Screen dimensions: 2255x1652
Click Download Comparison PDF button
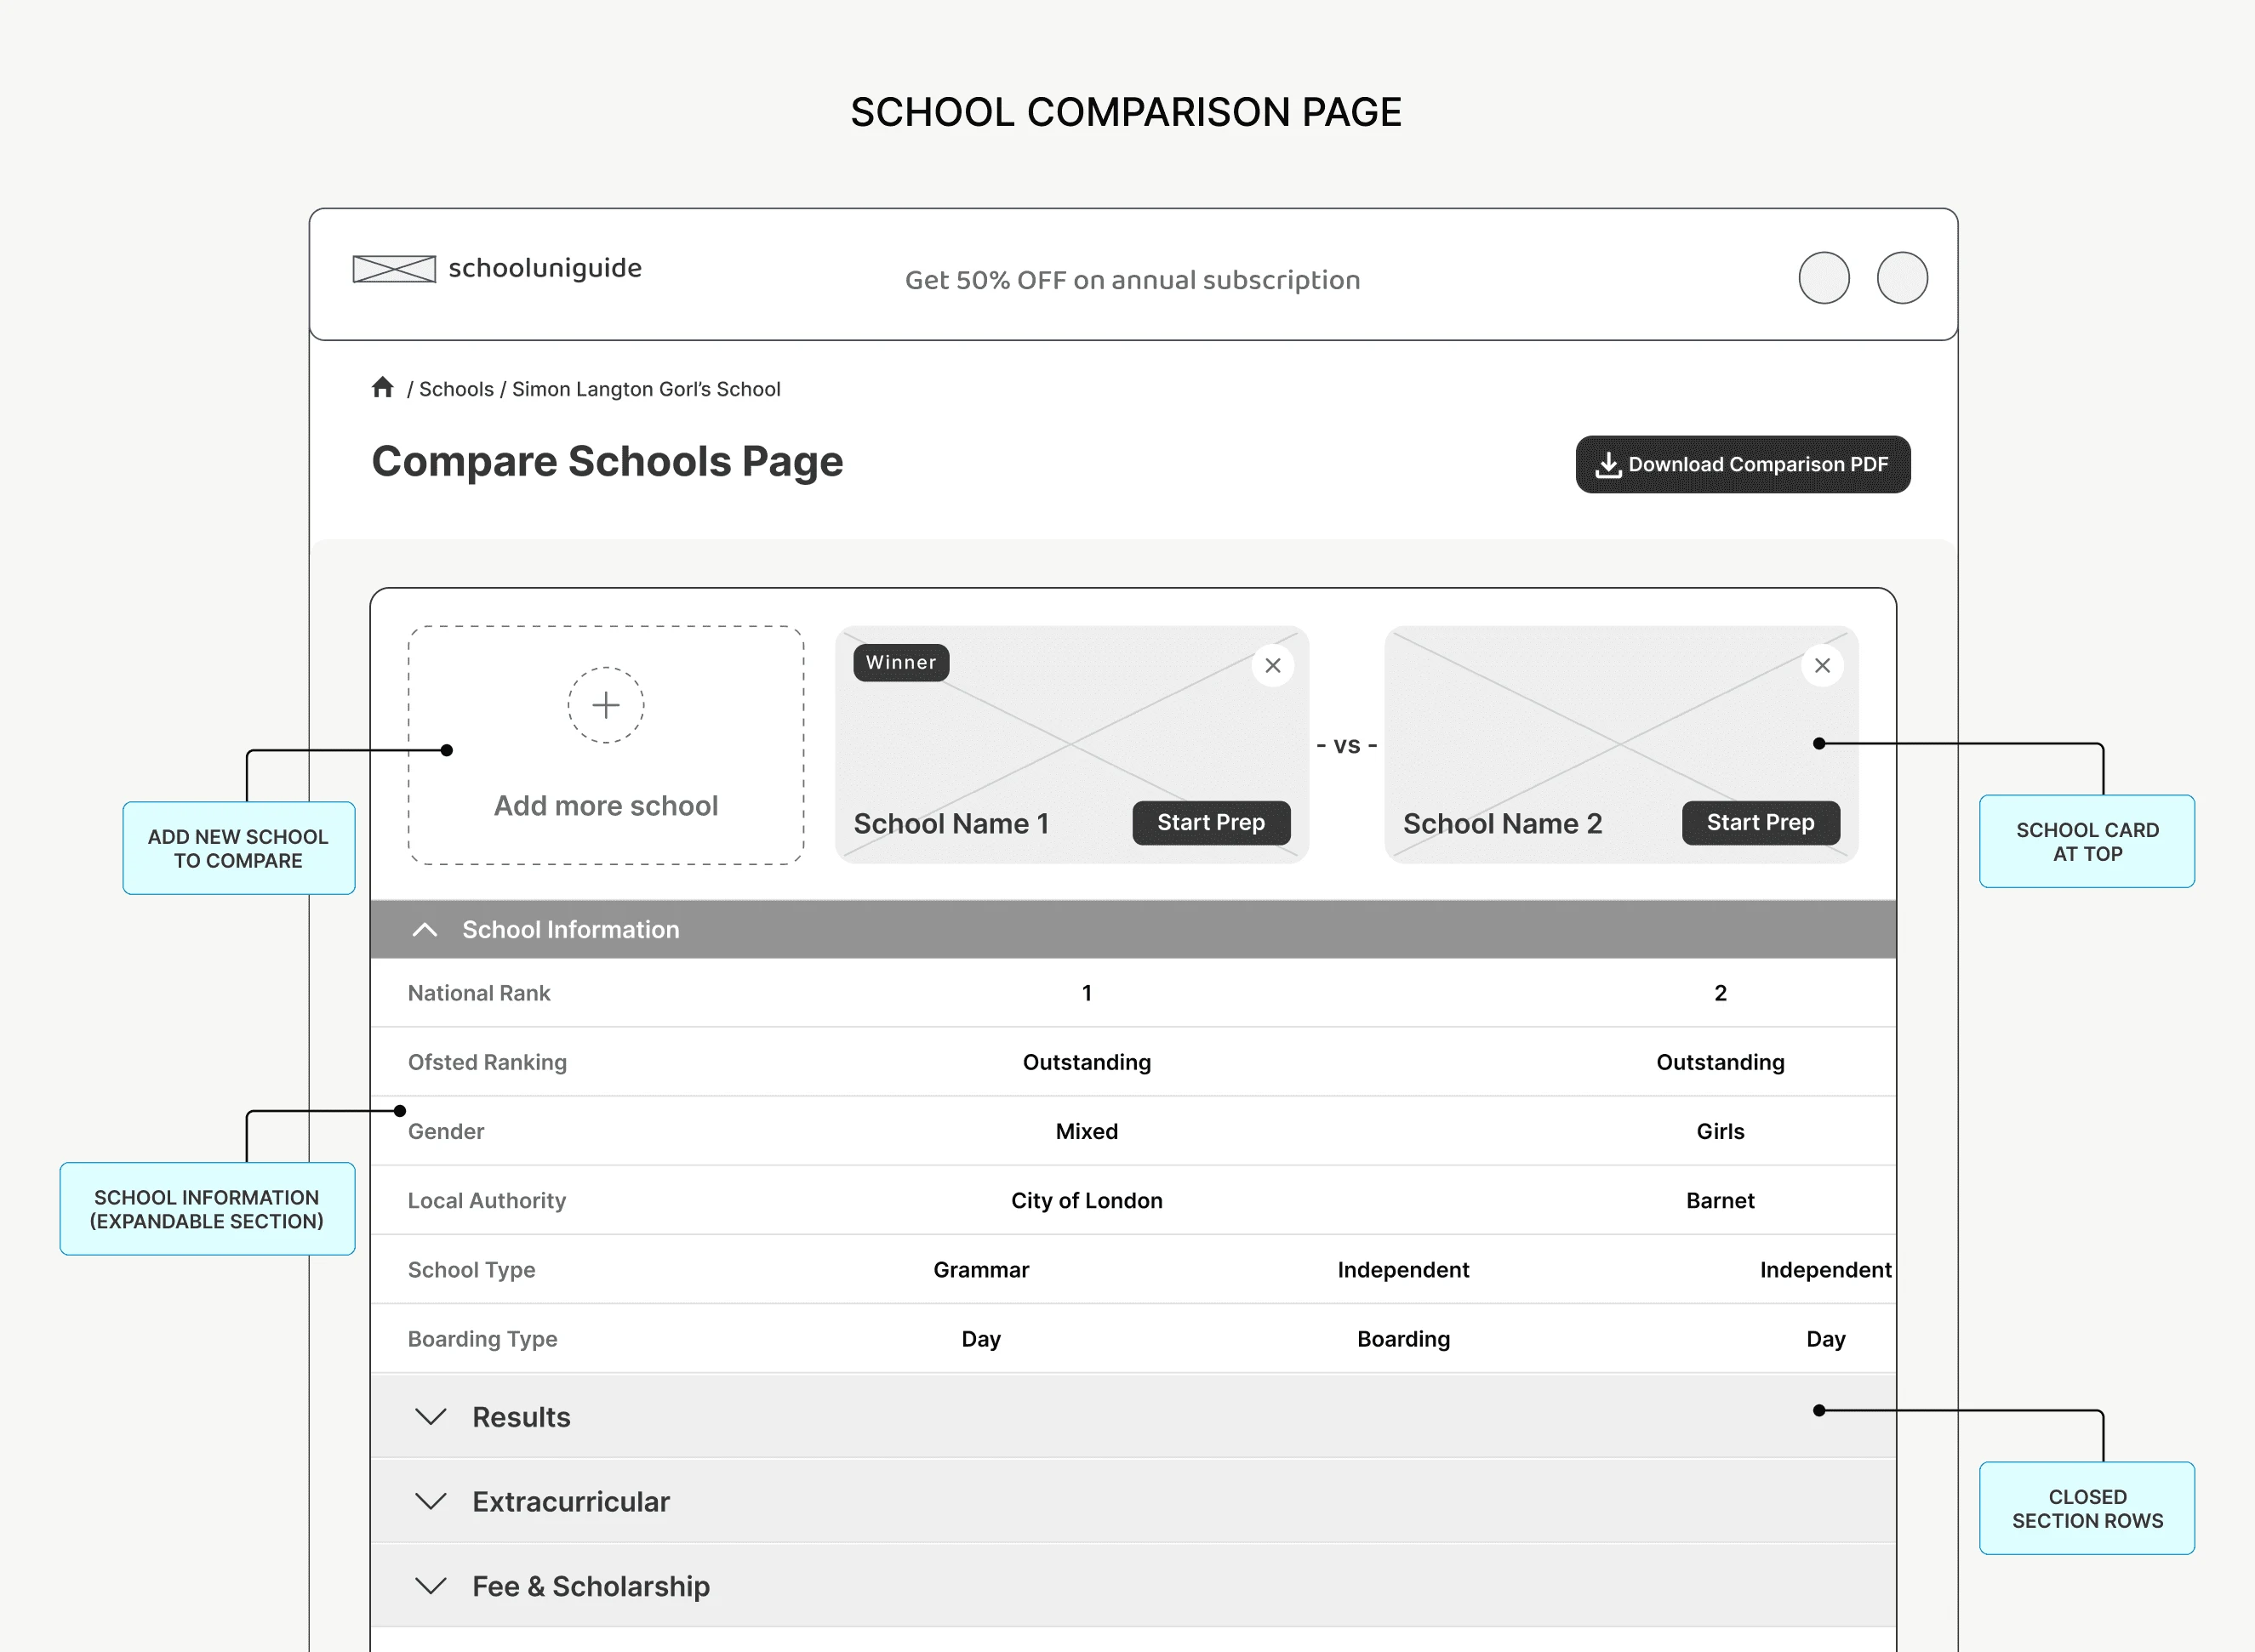pyautogui.click(x=1743, y=464)
